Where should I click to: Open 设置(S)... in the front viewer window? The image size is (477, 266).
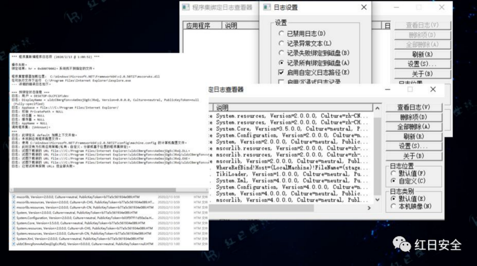click(414, 146)
